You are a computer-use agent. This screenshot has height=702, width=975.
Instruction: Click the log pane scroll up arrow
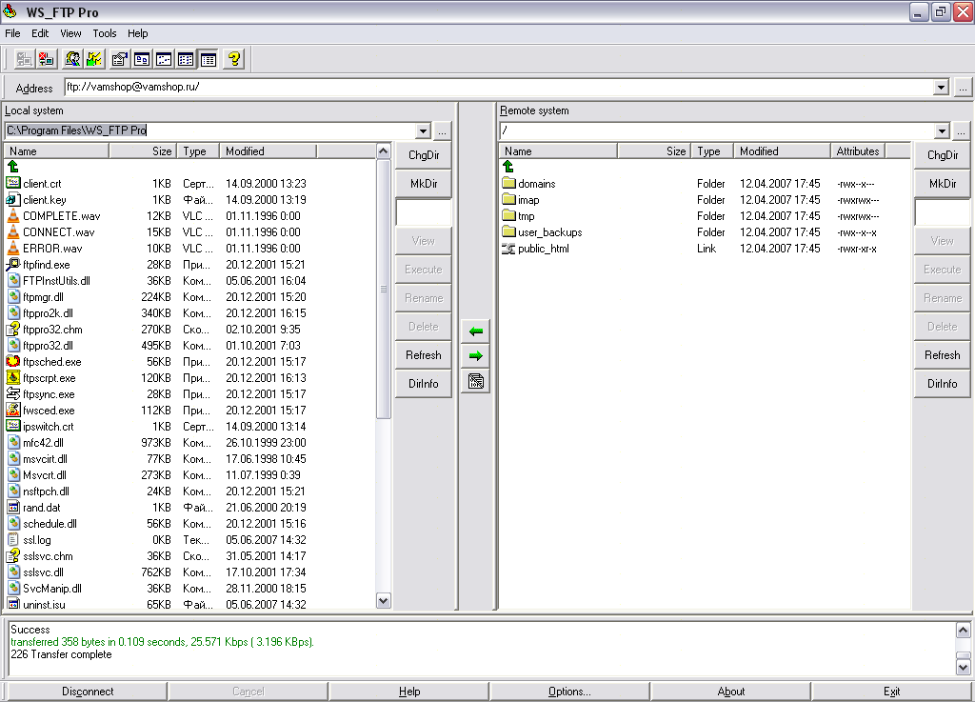963,631
